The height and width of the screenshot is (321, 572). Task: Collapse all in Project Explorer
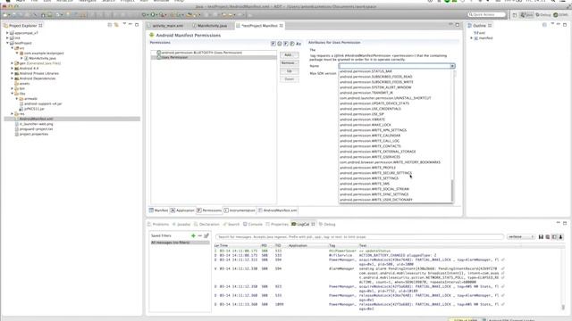click(109, 25)
